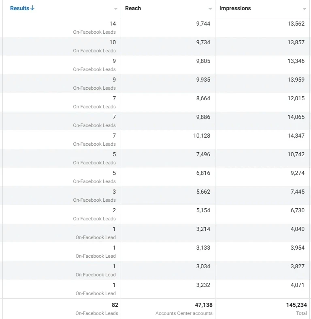
Task: Open the Impressions column dropdown arrow
Action: (x=304, y=9)
